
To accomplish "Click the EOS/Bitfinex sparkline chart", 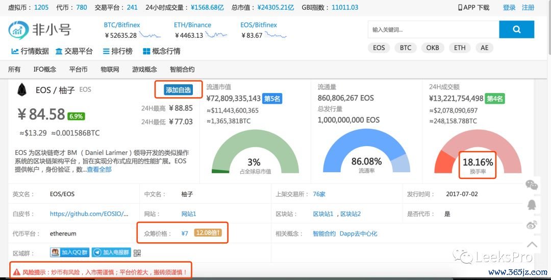I will 276,35.
